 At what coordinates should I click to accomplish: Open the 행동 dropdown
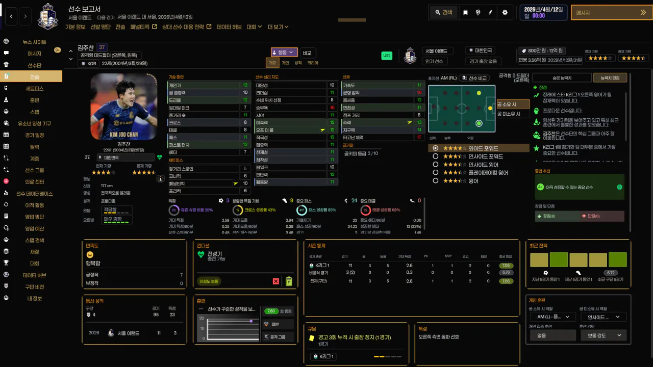(285, 52)
